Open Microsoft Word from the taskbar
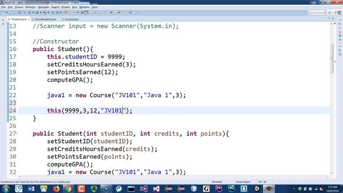The image size is (343, 193). pos(31,189)
